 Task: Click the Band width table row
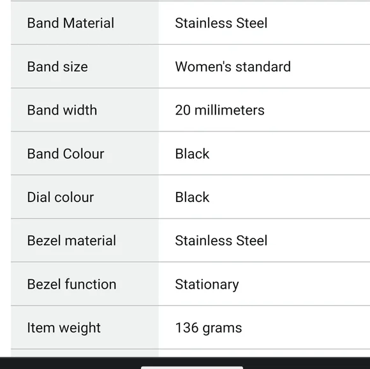(x=191, y=110)
